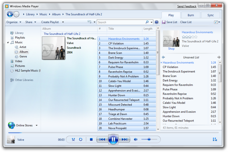
Task: Click the Shop link under album art
Action: point(171,49)
